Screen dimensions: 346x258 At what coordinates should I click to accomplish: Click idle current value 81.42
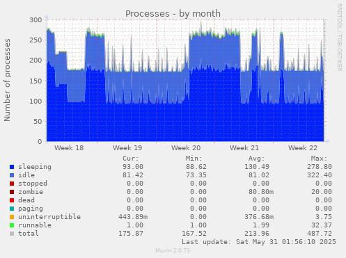[x=133, y=175]
